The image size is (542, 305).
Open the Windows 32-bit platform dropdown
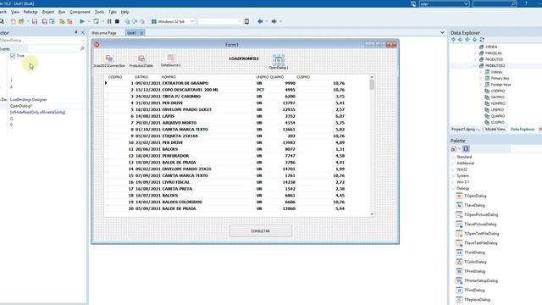tap(192, 21)
